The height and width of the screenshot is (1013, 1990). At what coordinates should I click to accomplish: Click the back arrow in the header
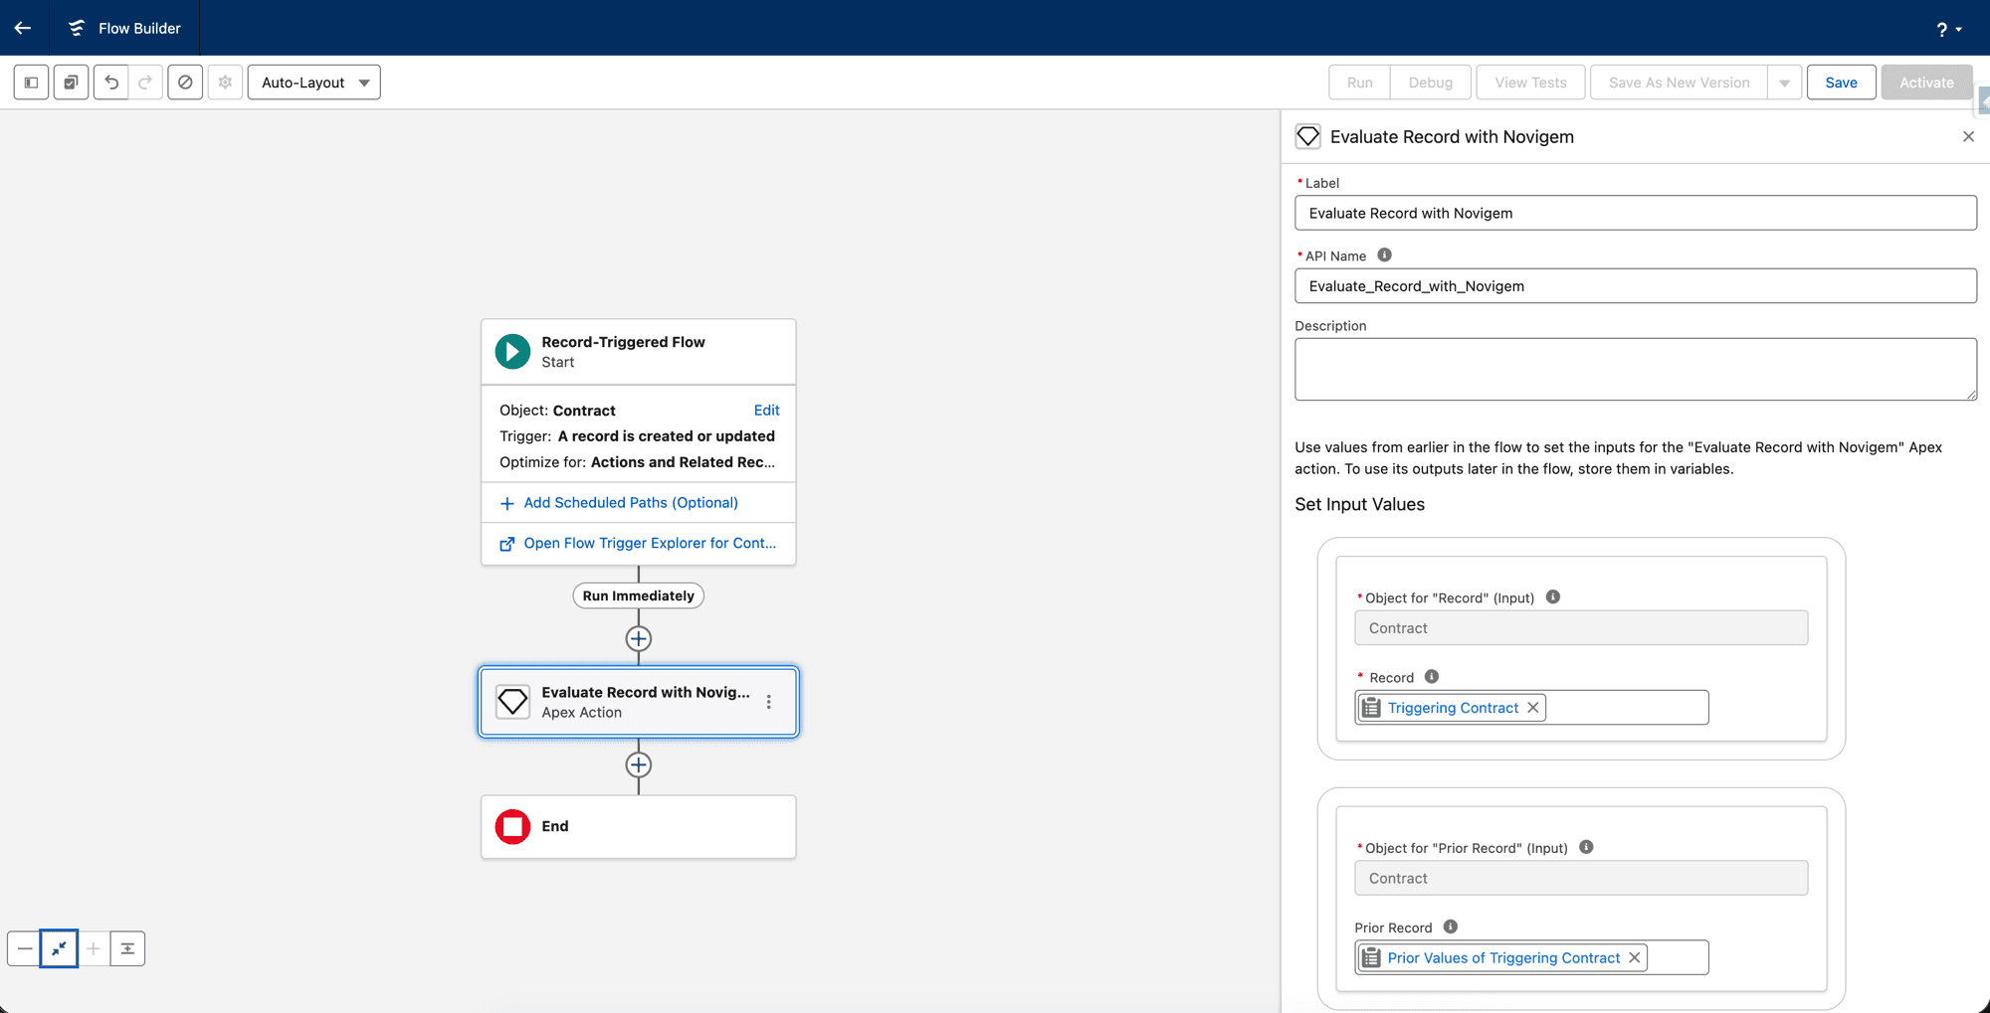tap(23, 28)
